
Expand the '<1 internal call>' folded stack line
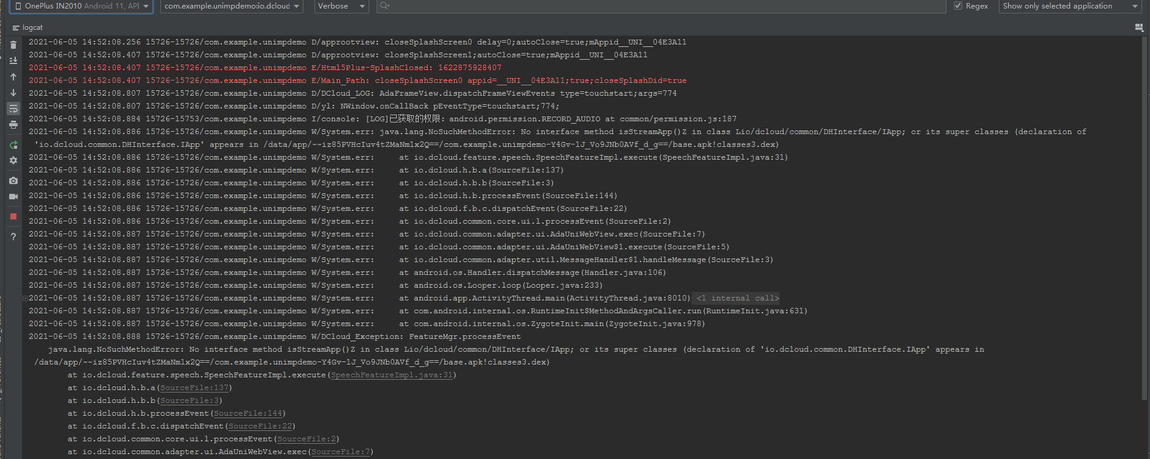(x=737, y=298)
